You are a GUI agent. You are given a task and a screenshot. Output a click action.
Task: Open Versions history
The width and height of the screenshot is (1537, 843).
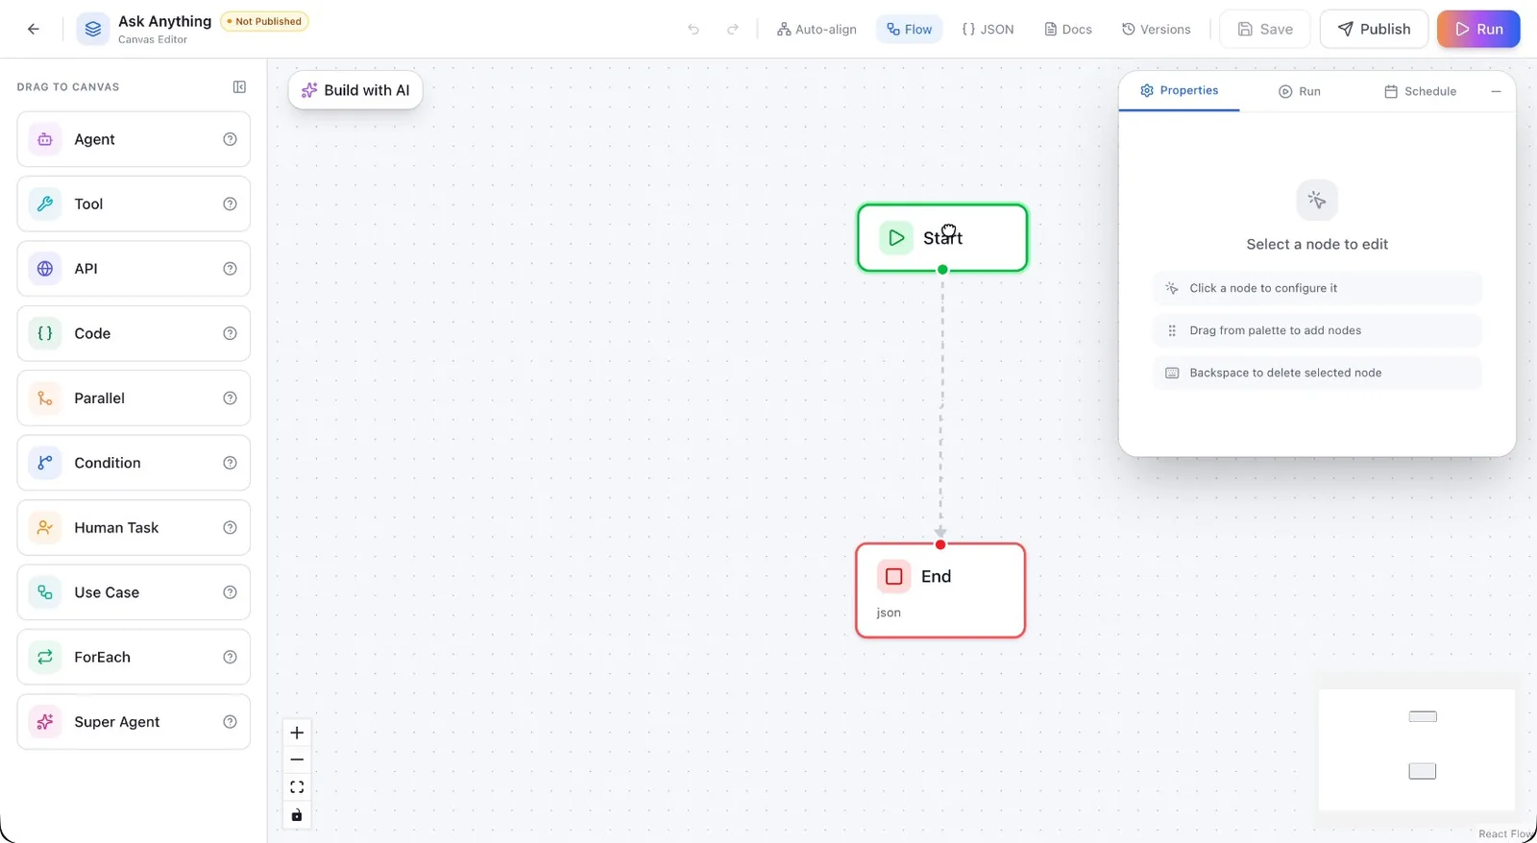point(1156,30)
